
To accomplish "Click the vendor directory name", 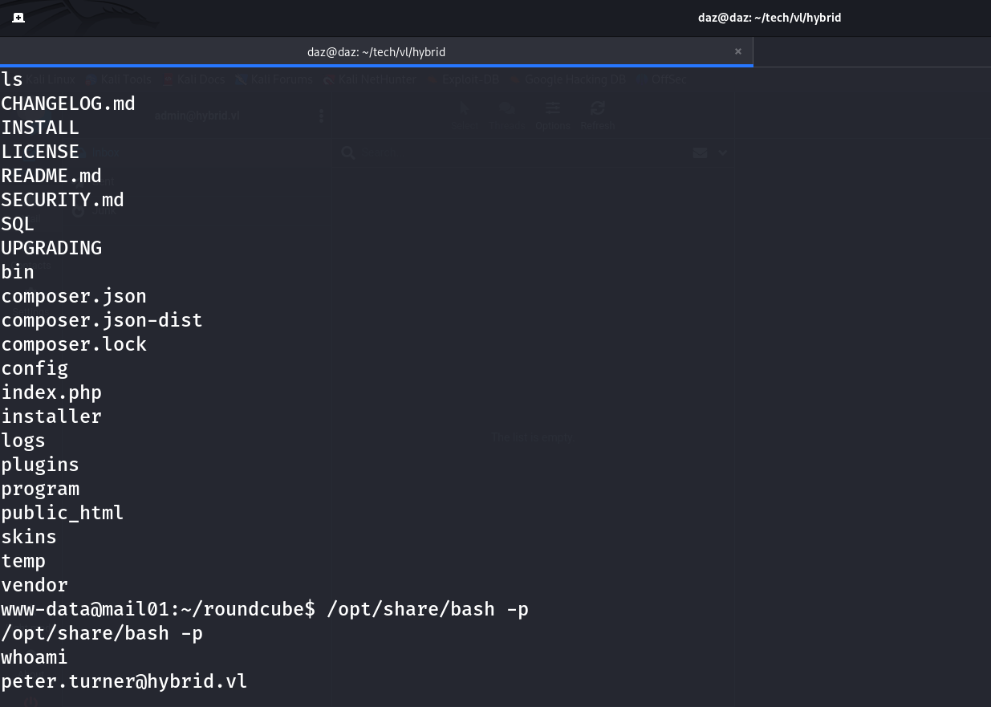I will click(x=35, y=585).
